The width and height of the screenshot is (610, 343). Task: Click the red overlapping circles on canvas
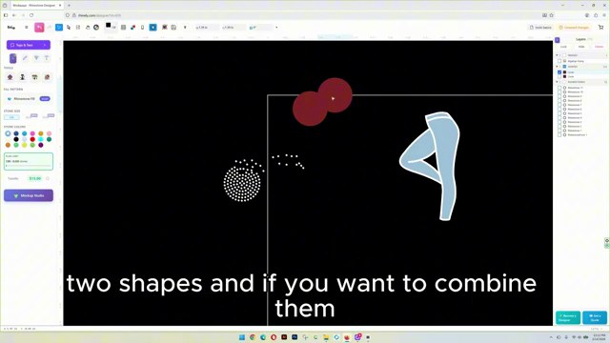tap(322, 102)
